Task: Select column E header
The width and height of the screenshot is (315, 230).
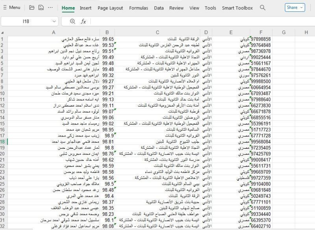Action: coord(231,32)
